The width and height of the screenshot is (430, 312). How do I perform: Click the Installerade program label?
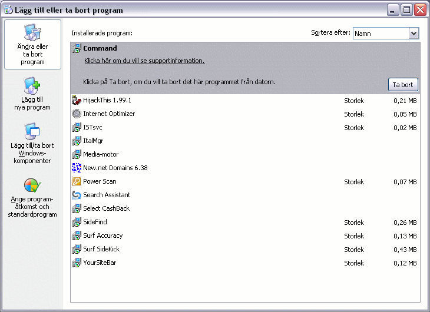[102, 33]
